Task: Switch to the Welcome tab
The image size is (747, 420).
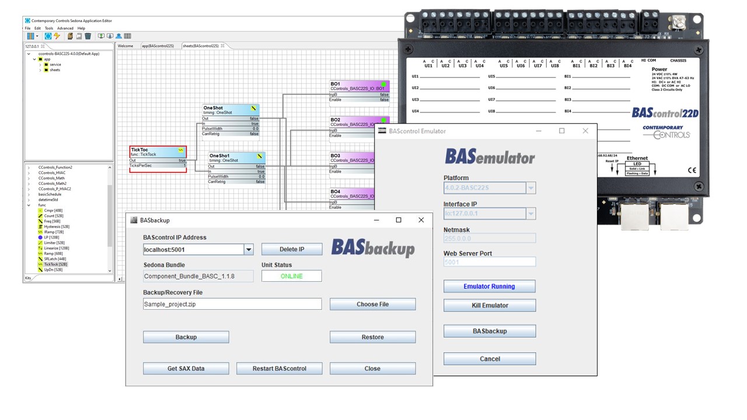Action: 125,45
